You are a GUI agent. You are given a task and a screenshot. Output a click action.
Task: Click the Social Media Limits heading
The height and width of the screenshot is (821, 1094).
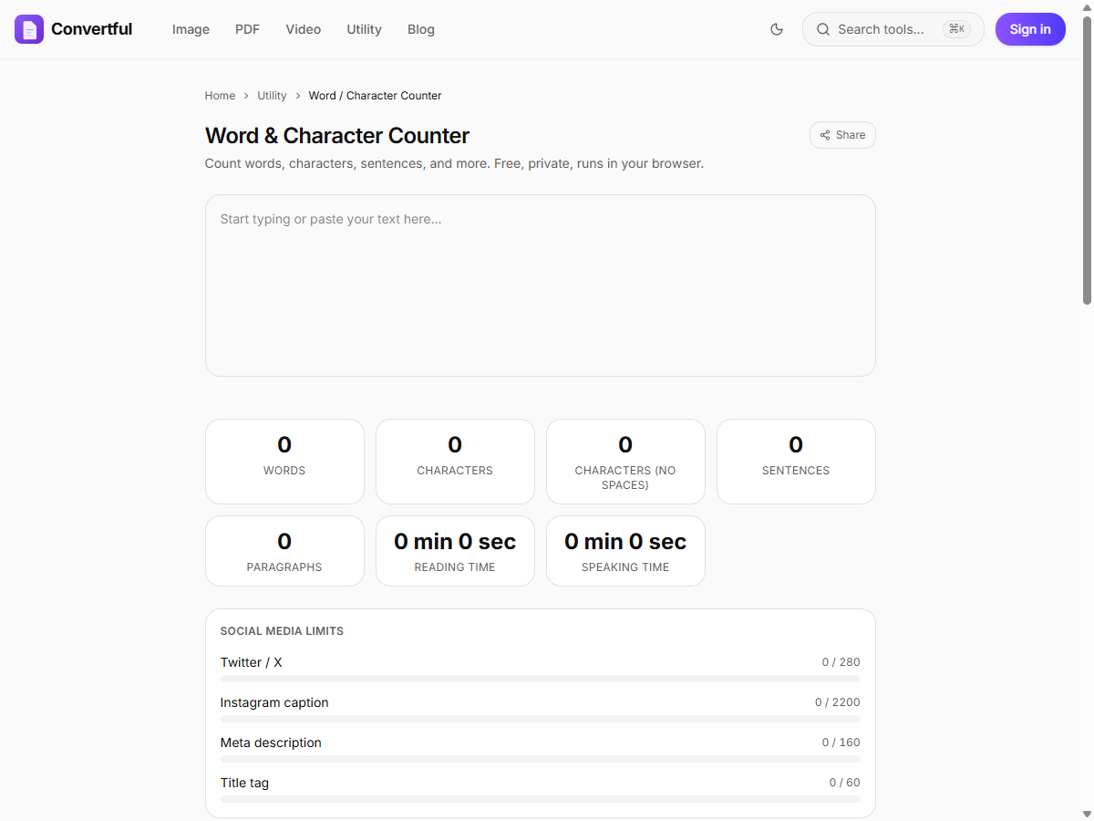(282, 631)
